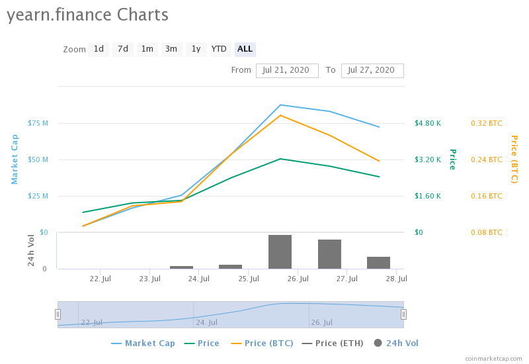
Task: Click the coinmarketcap.com credit text
Action: click(493, 359)
